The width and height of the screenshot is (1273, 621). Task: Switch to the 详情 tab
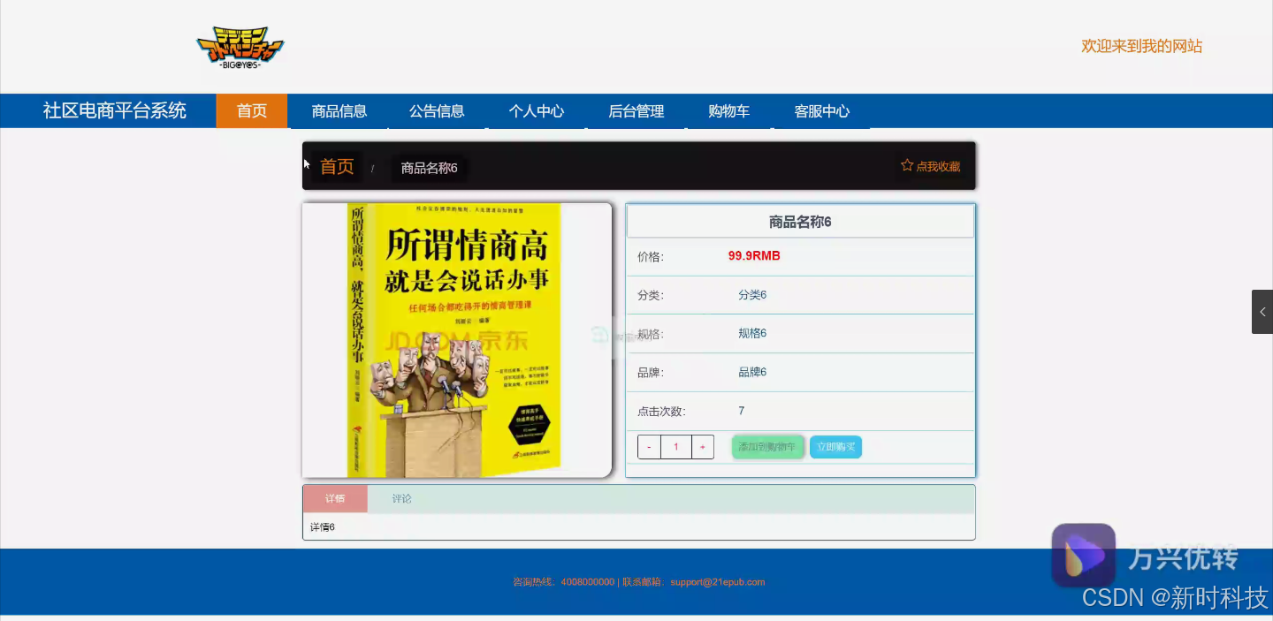[x=335, y=499]
